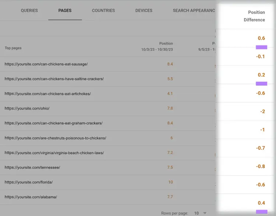Viewport: 276px width, 216px height.
Task: Open the rows per page dropdown
Action: click(200, 213)
